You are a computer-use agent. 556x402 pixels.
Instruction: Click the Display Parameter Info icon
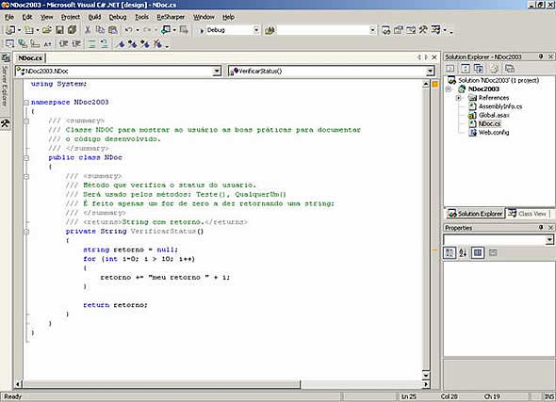[x=23, y=44]
